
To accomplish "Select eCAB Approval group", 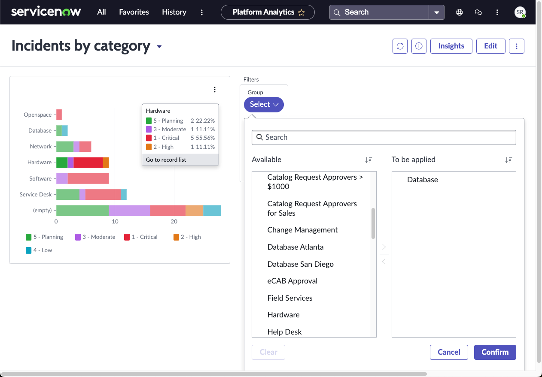I will 292,281.
